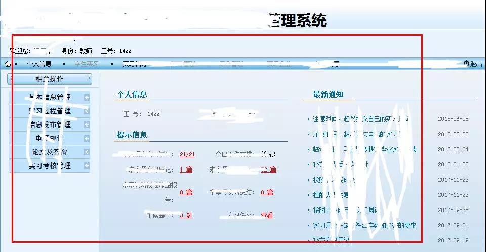This screenshot has height=252, width=486.
Task: Select 论文及答辩 in the sidebar
Action: click(50, 152)
